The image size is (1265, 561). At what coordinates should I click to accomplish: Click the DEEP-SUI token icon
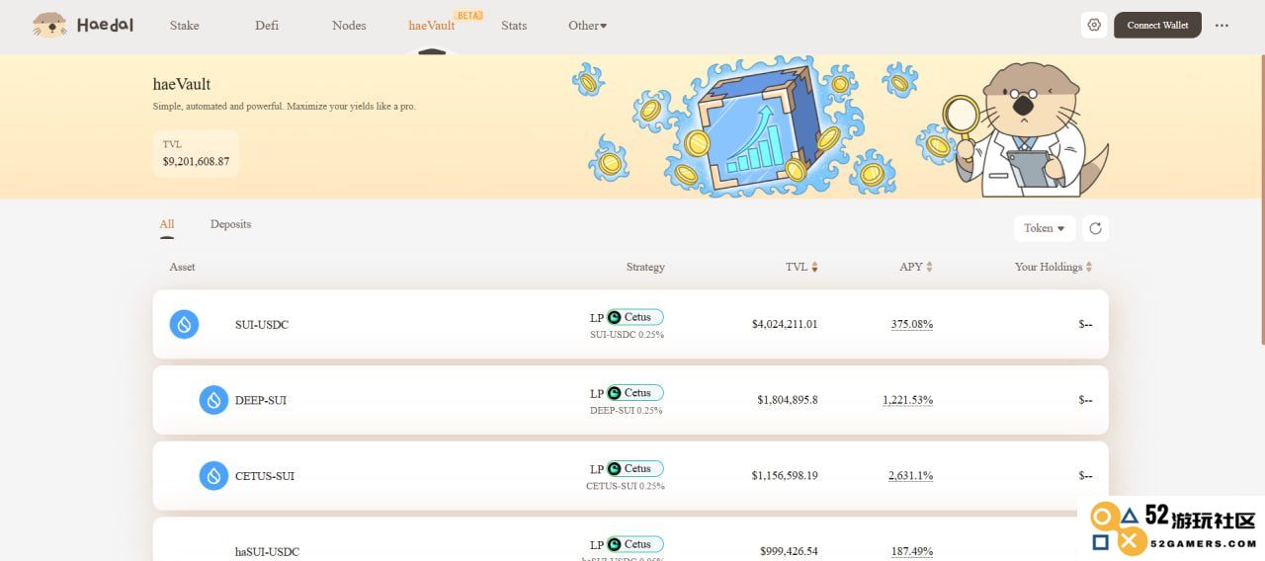point(213,400)
